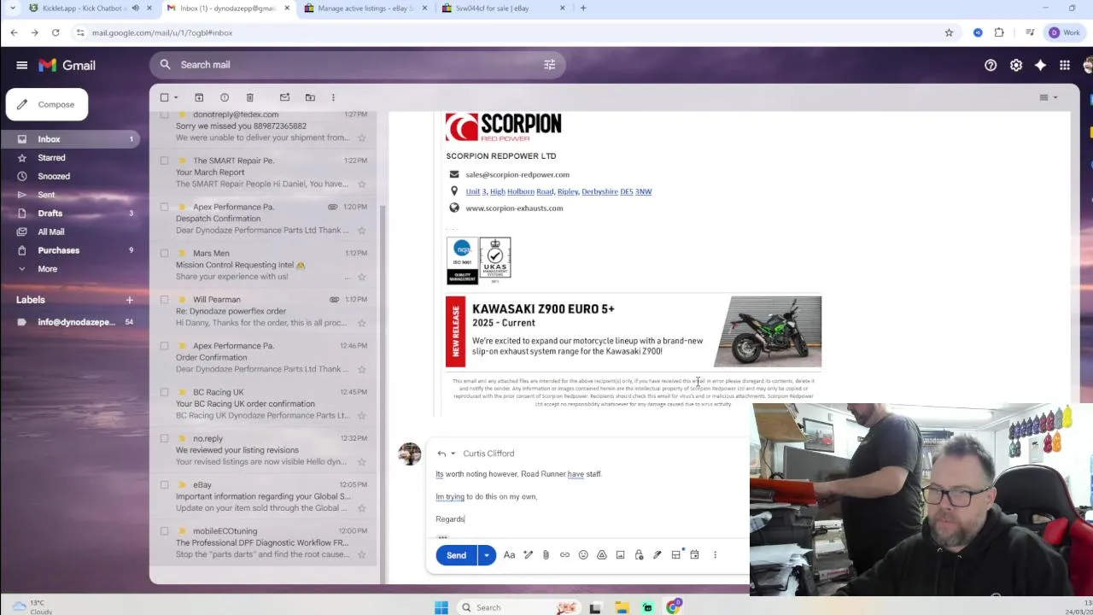Expand More in Gmail sidebar
Image resolution: width=1093 pixels, height=615 pixels.
(47, 269)
